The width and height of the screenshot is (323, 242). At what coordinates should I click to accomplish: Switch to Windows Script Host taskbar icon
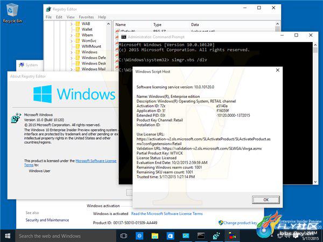click(232, 236)
